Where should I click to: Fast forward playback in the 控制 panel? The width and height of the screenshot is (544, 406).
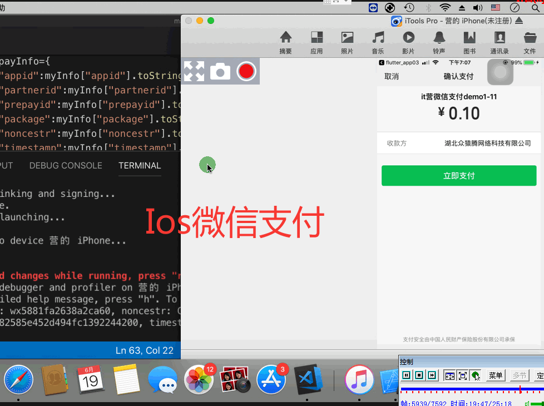pyautogui.click(x=432, y=375)
